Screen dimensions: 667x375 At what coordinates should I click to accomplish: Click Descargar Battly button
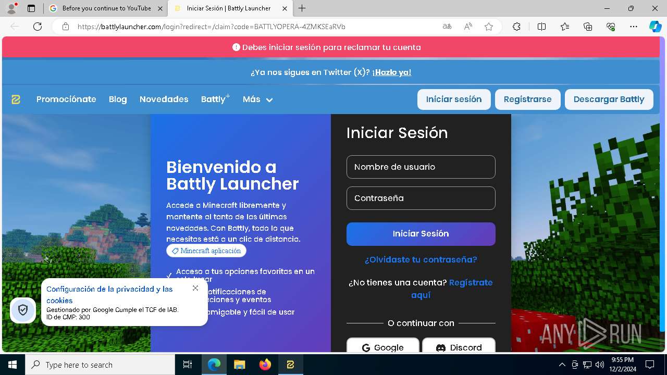tap(609, 99)
